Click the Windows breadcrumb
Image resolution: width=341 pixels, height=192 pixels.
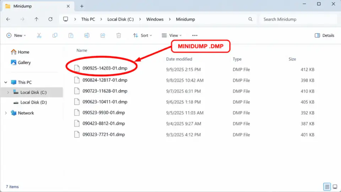[155, 19]
